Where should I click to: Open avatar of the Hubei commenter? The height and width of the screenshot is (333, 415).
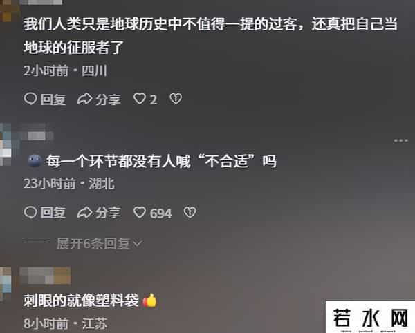tap(6, 144)
